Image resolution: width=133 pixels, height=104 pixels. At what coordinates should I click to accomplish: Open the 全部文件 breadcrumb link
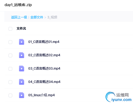tap(37, 17)
